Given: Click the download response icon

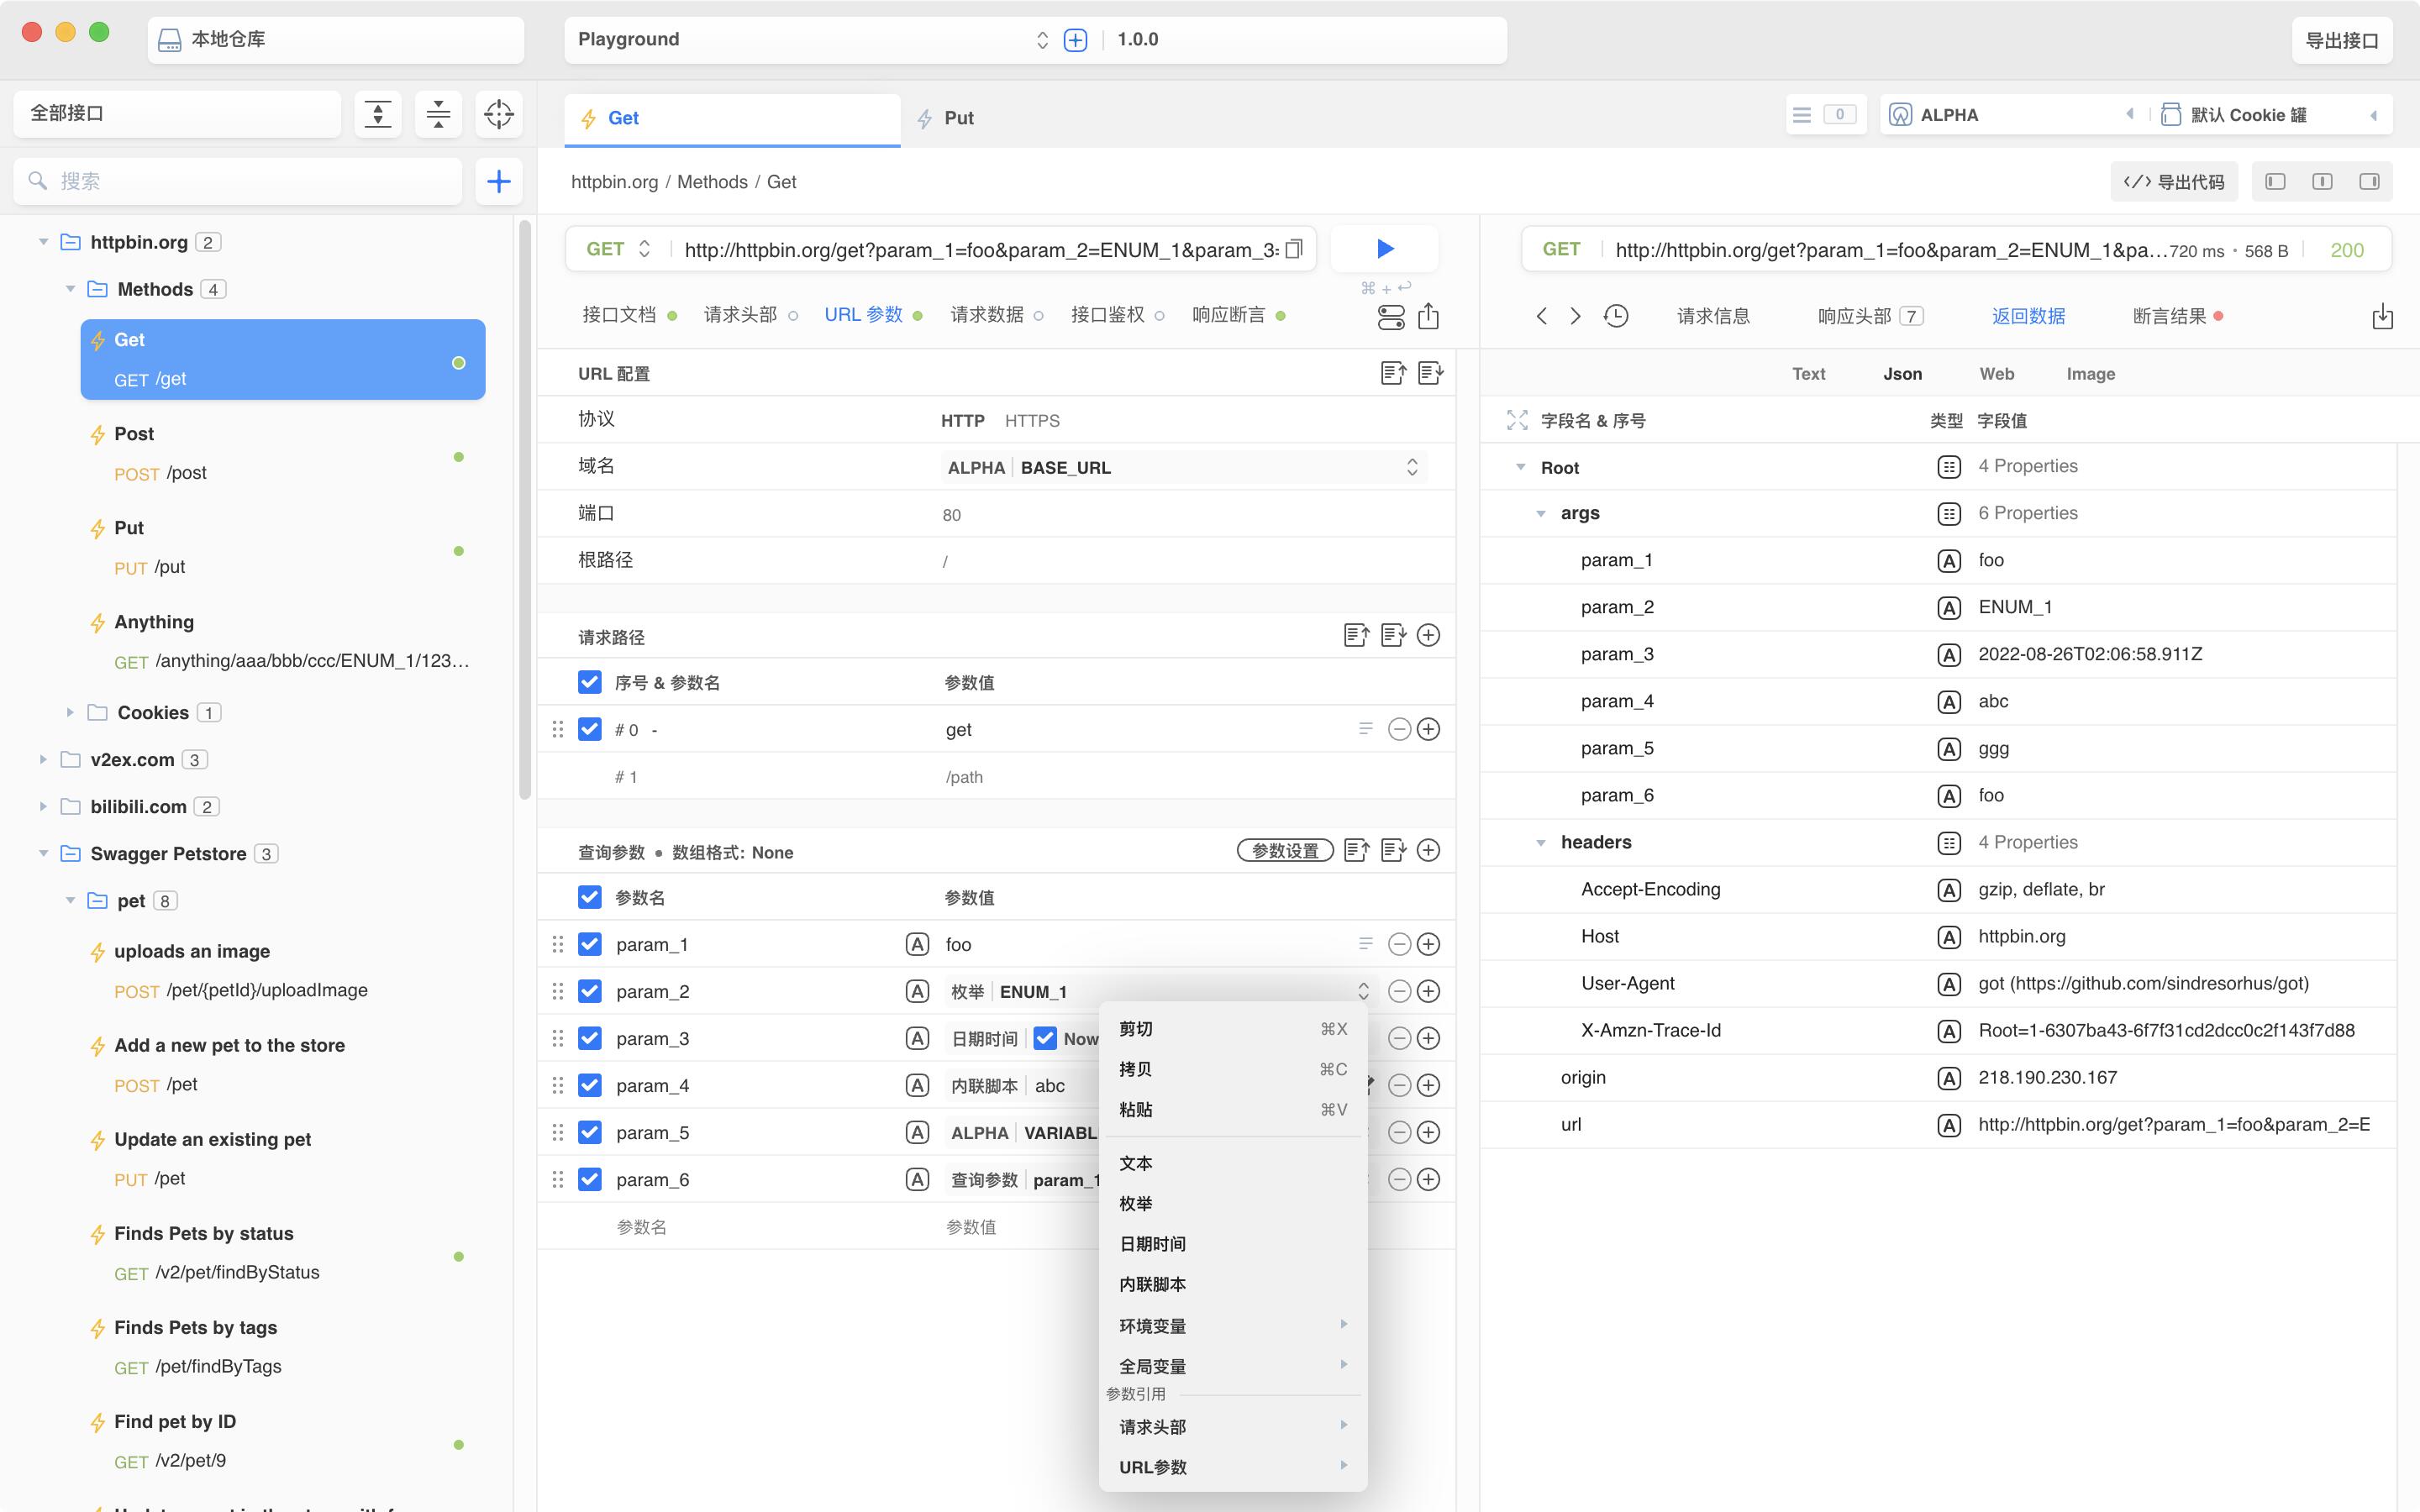Looking at the screenshot, I should click(2382, 316).
